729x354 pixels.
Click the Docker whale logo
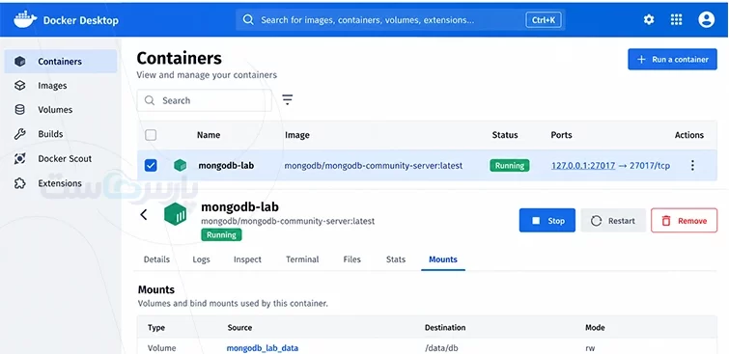point(25,20)
